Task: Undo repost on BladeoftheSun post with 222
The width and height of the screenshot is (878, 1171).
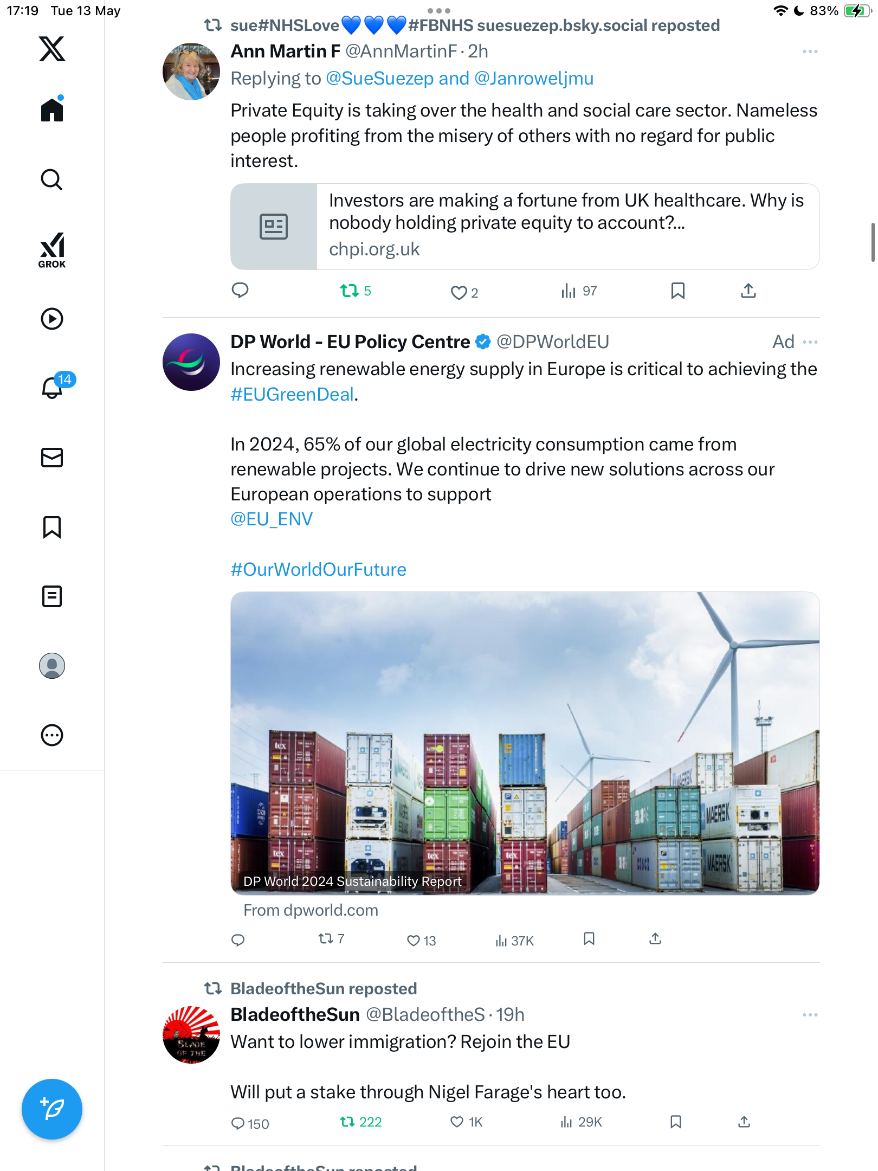Action: tap(360, 1122)
